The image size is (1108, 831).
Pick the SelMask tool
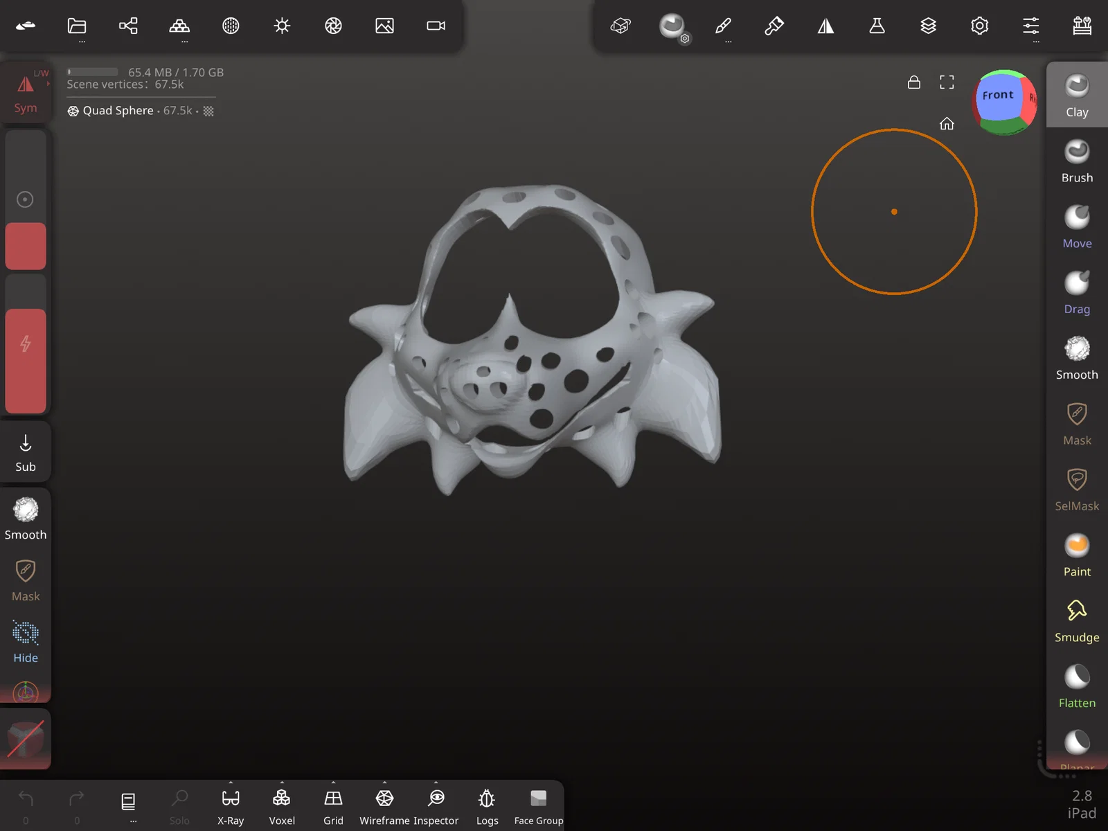pos(1077,489)
